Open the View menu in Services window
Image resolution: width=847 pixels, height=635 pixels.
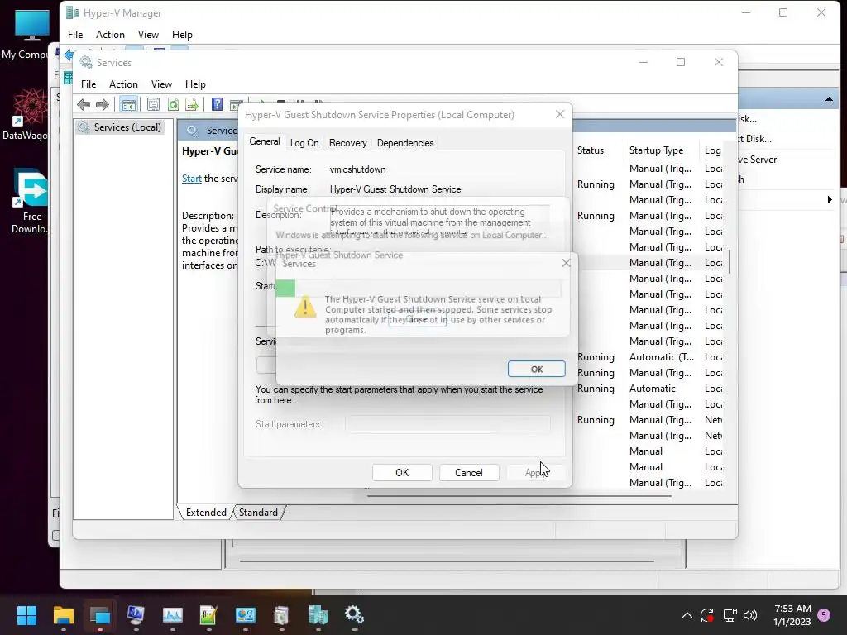coord(161,84)
